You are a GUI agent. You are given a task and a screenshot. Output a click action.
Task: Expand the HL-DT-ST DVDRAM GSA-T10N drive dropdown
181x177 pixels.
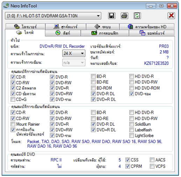point(53,16)
